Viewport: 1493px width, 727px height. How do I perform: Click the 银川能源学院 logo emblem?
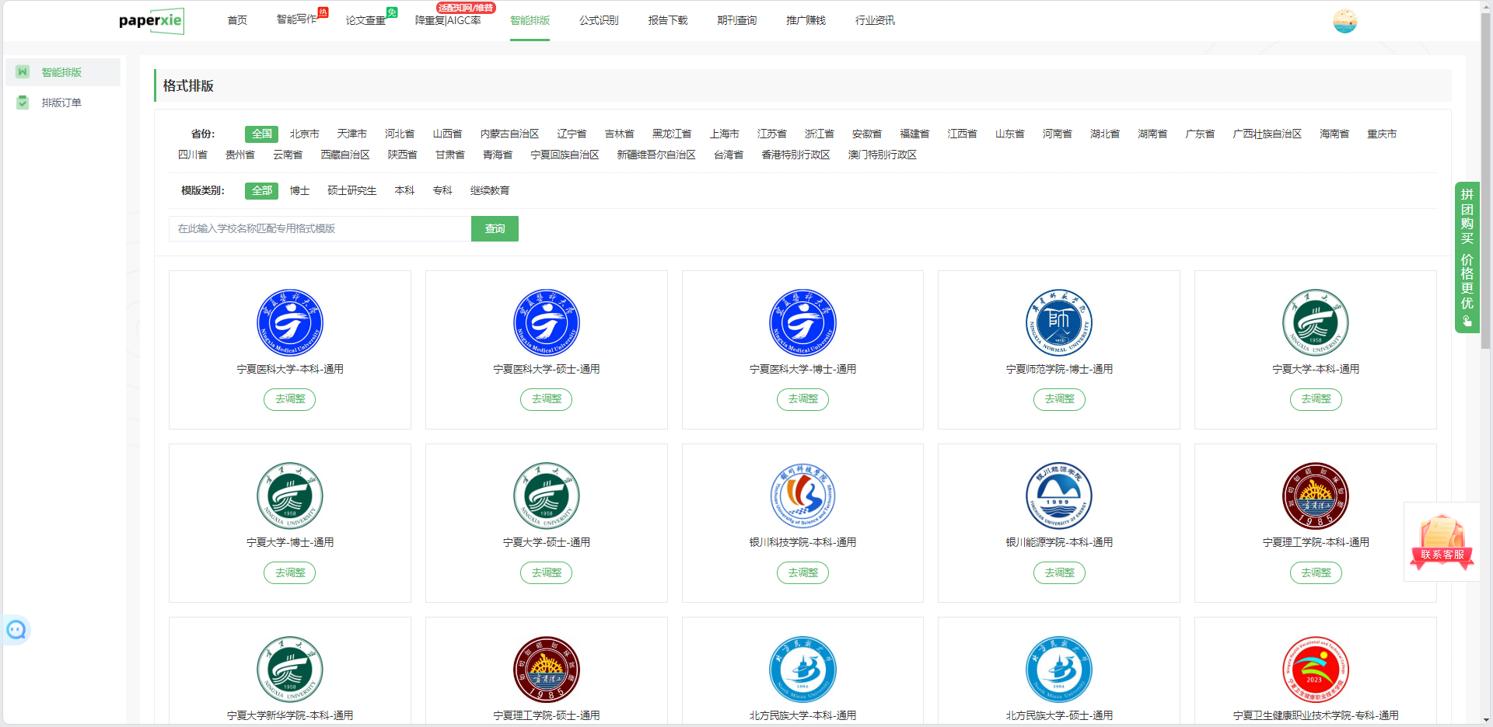pos(1058,496)
